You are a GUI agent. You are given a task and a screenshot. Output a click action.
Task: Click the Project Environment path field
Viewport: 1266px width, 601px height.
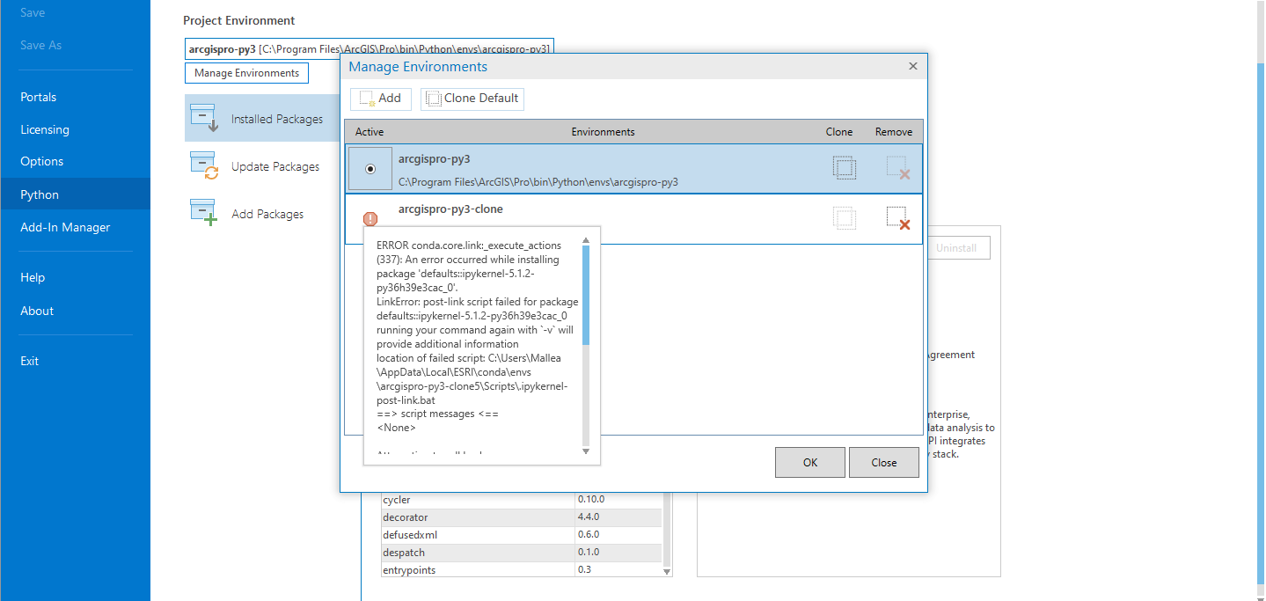coord(370,49)
